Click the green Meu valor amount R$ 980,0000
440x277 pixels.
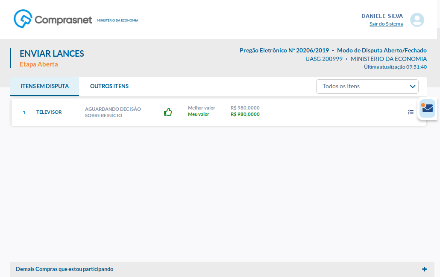245,114
